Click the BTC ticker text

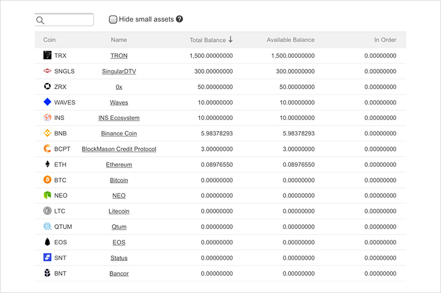click(x=60, y=180)
